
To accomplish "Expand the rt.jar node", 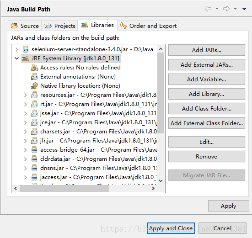I will click(26, 104).
